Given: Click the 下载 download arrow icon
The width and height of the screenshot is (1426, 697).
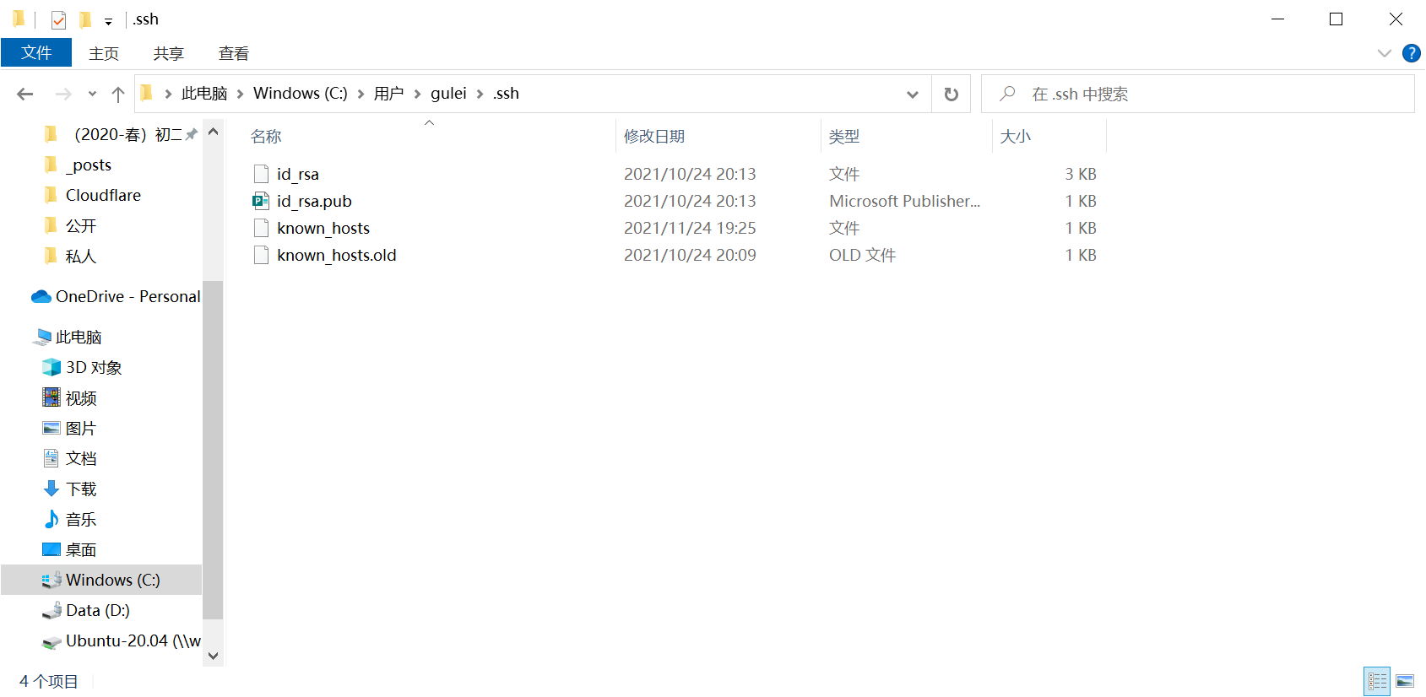Looking at the screenshot, I should point(52,489).
